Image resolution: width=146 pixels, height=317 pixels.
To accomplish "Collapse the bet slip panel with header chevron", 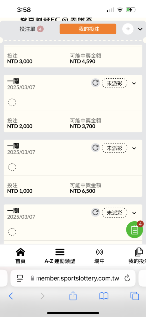I will pos(140,29).
